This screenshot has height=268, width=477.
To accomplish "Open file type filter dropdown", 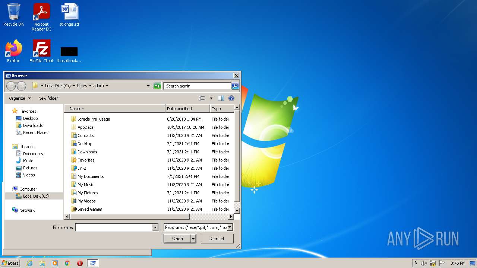I will (230, 227).
